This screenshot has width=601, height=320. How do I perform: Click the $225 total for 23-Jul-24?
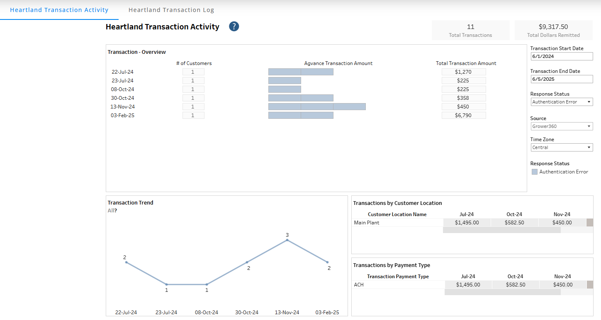tap(464, 81)
